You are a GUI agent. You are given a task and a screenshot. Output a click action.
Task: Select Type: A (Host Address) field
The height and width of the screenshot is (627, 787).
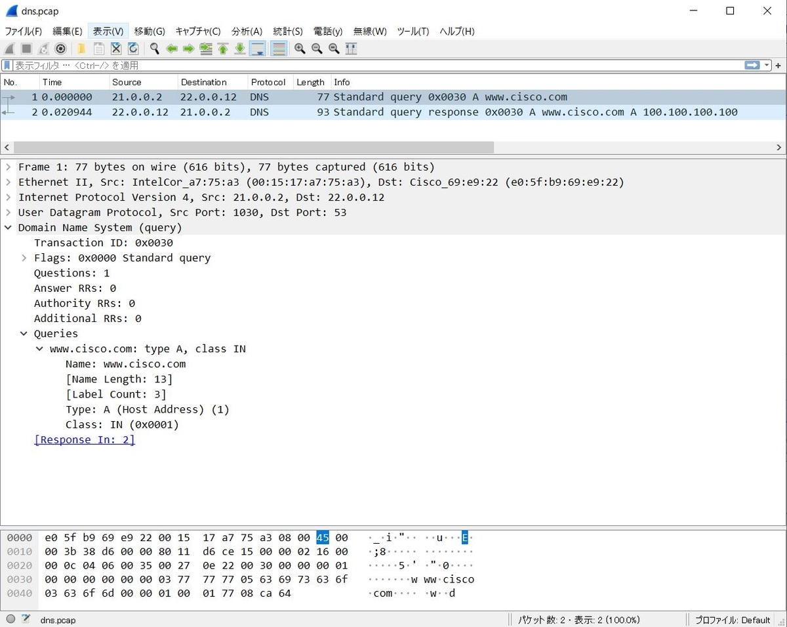click(x=148, y=409)
